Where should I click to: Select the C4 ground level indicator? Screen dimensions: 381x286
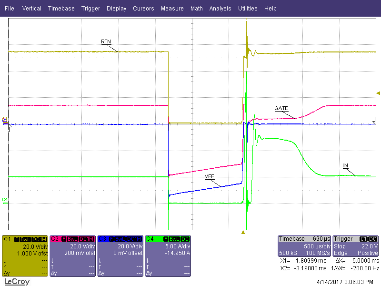click(x=5, y=199)
